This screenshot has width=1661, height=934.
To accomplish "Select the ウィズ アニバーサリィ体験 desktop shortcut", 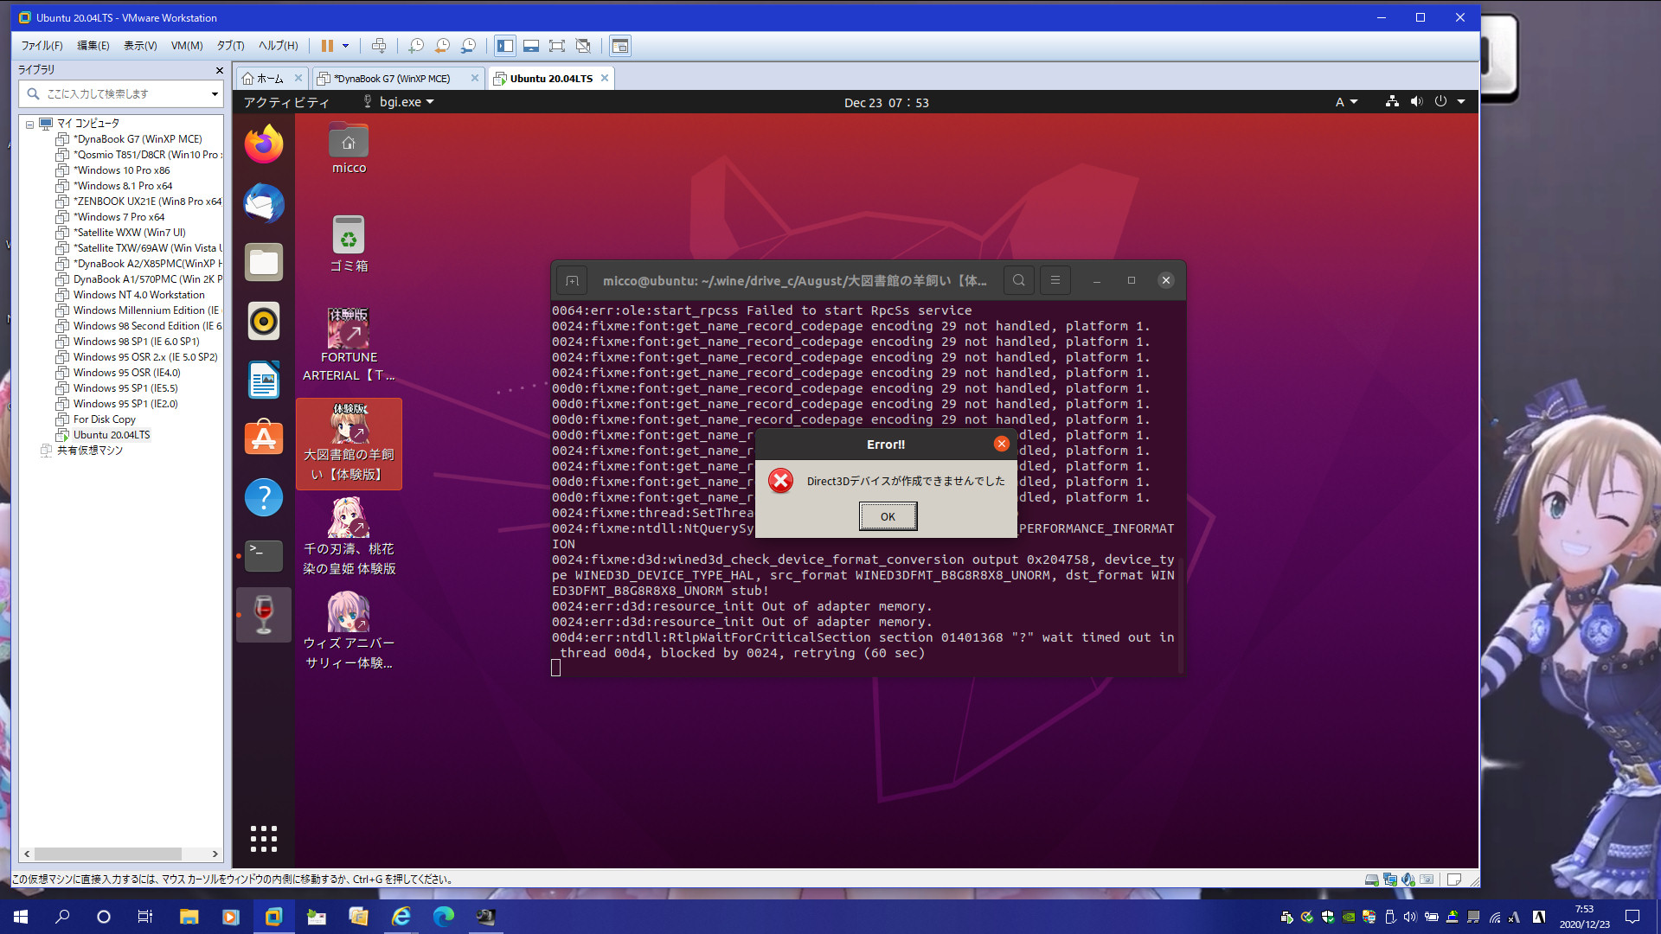I will [x=349, y=630].
